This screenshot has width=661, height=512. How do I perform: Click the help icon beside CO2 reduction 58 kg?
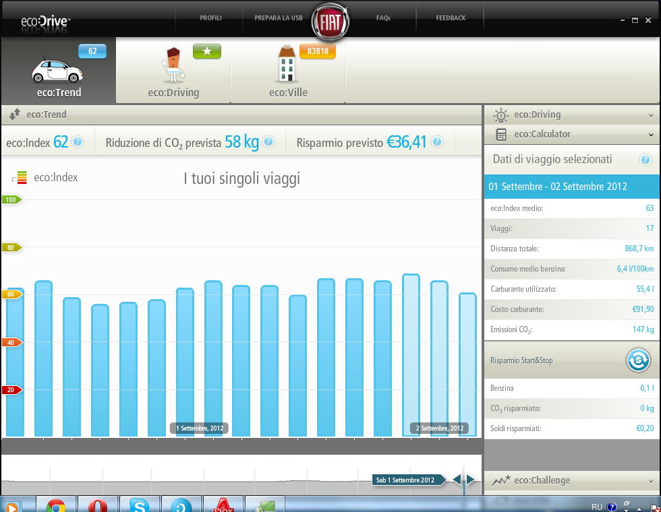click(x=268, y=142)
